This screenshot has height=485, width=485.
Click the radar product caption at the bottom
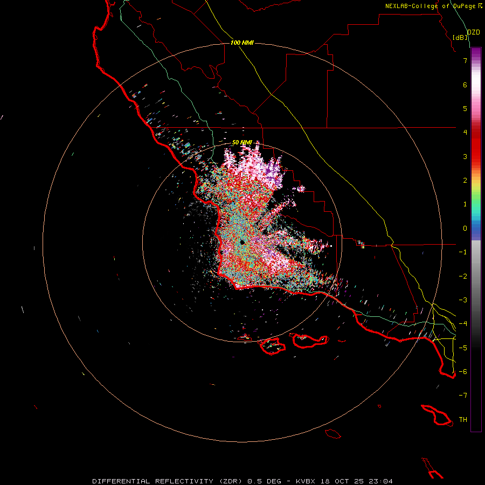click(x=242, y=481)
